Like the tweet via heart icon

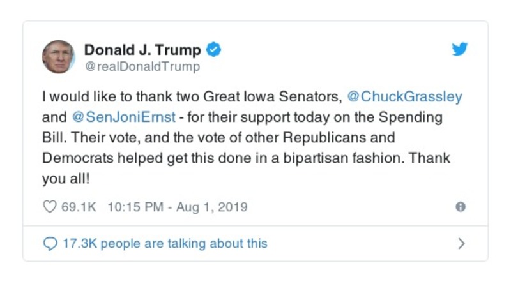pos(50,207)
